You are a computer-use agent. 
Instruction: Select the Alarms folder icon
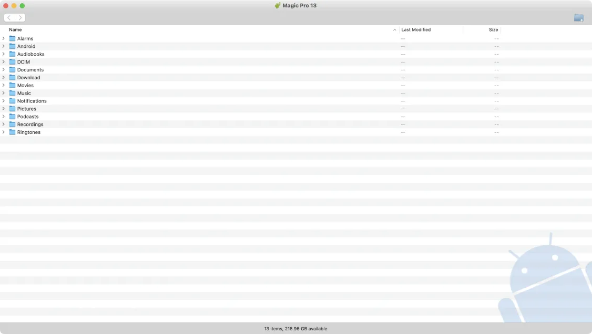(13, 38)
